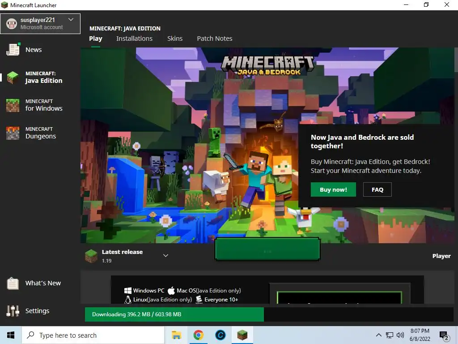Click the Now Java and Bedrock headline
Viewport: 458px width, 344px height.
362,142
